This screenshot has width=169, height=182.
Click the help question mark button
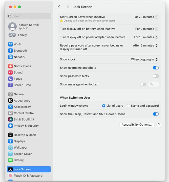click(159, 125)
